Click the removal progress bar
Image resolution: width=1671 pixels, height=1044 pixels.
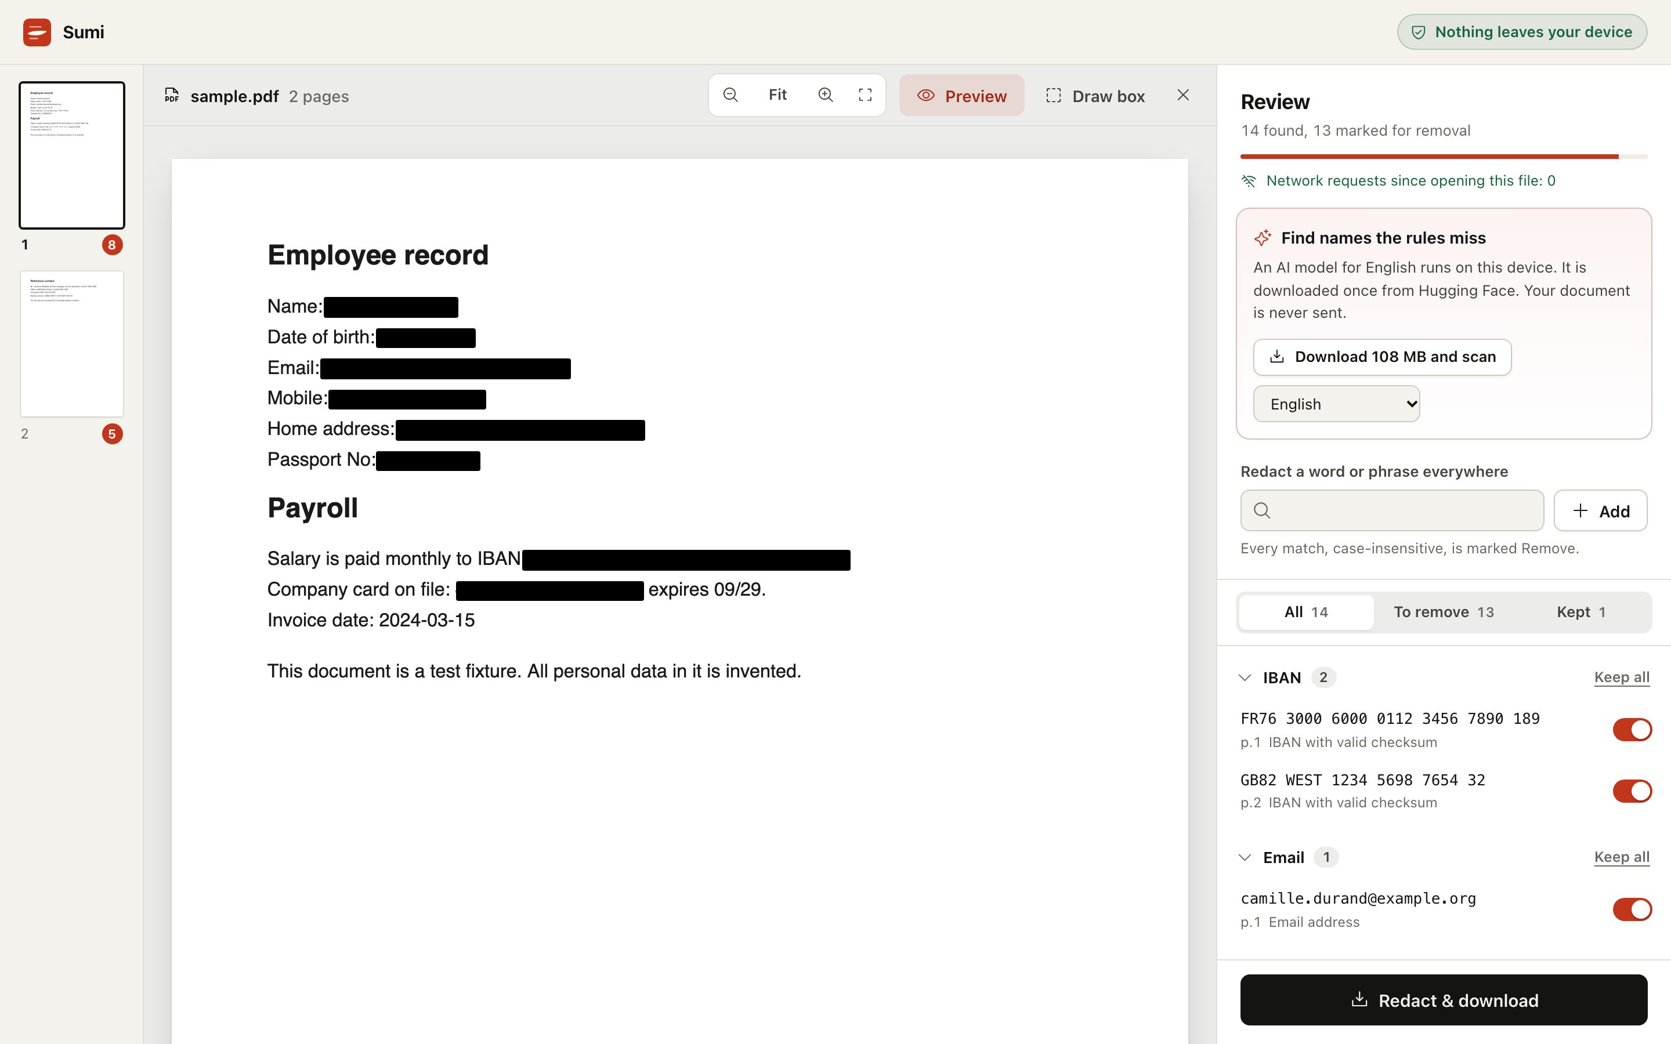pos(1443,157)
